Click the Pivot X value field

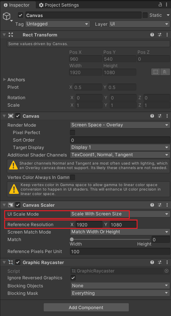pos(88,87)
